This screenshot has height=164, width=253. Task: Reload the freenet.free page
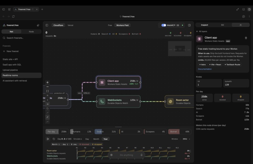tap(13, 16)
